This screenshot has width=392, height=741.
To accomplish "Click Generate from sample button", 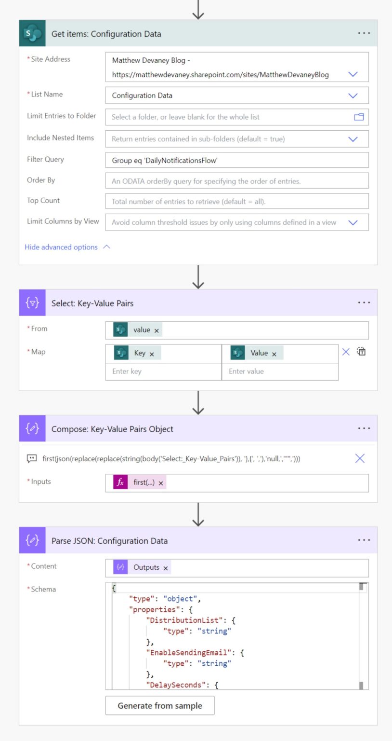I will [160, 706].
